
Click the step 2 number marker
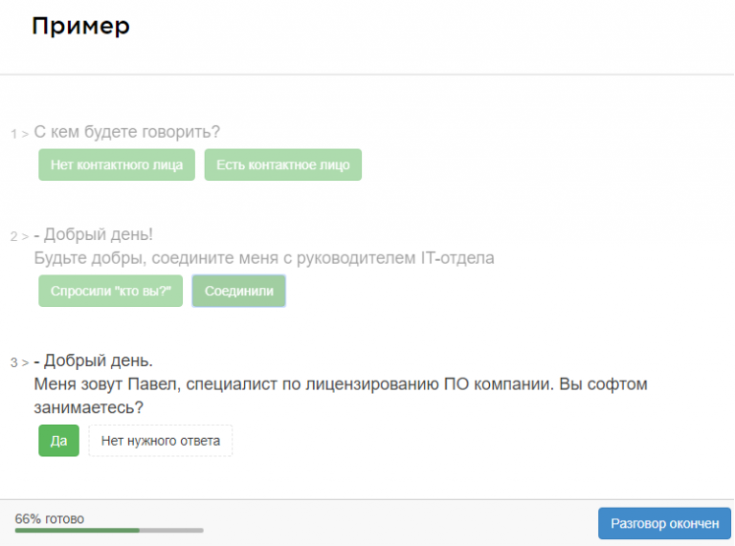coord(14,236)
